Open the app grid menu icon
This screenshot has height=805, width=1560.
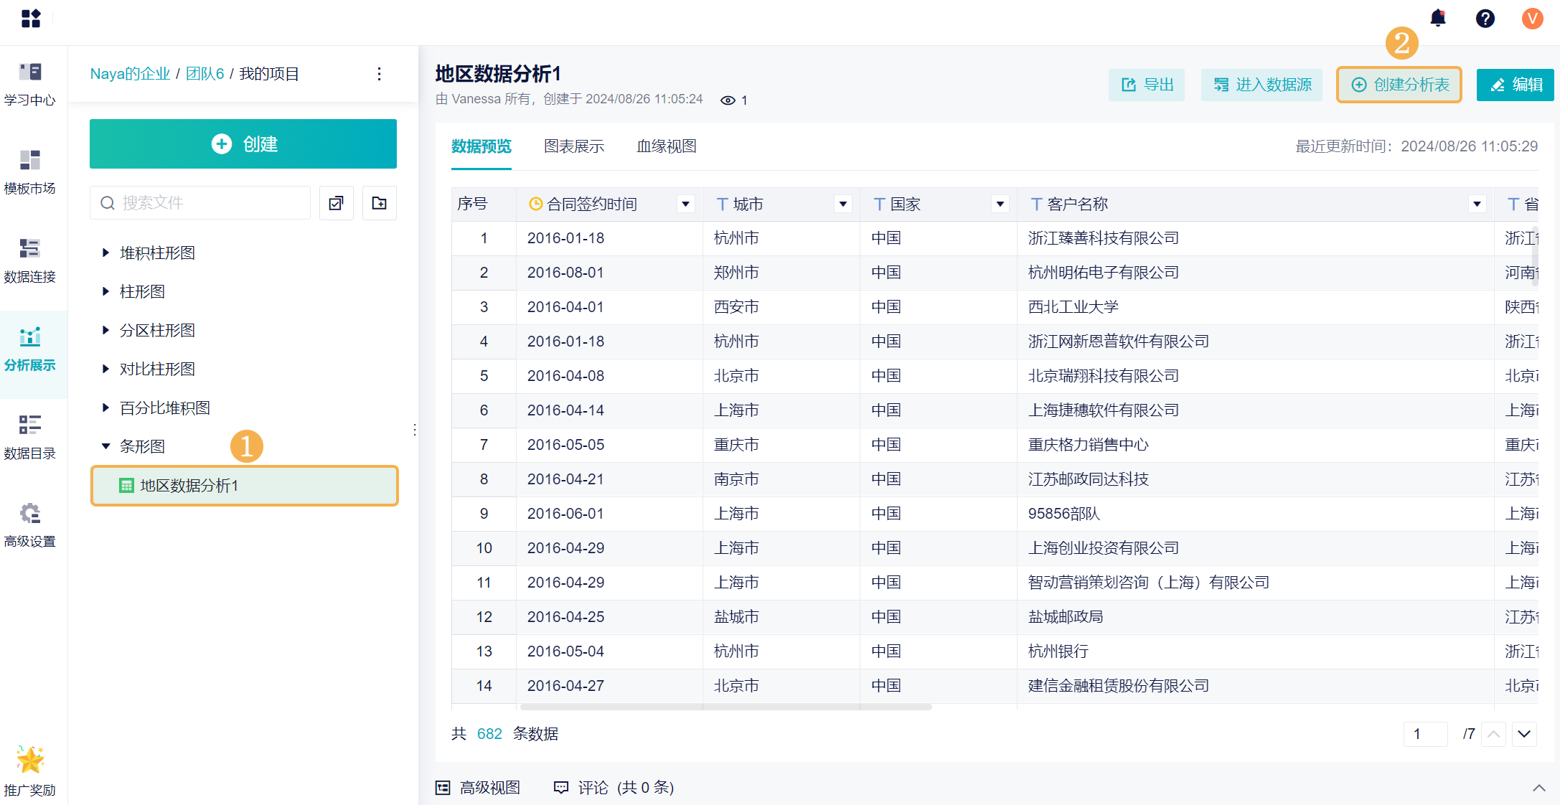[31, 18]
